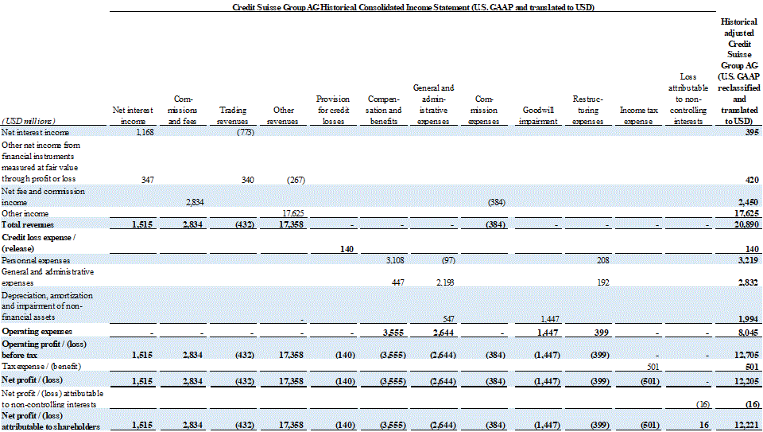Select the value (97) in Personnel expenses row

(x=448, y=260)
